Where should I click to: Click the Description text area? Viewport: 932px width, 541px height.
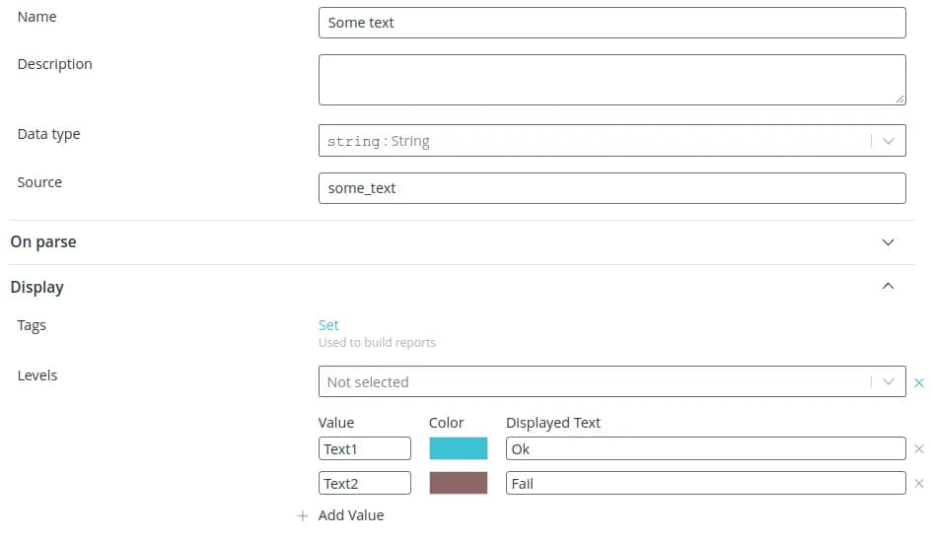pyautogui.click(x=611, y=79)
